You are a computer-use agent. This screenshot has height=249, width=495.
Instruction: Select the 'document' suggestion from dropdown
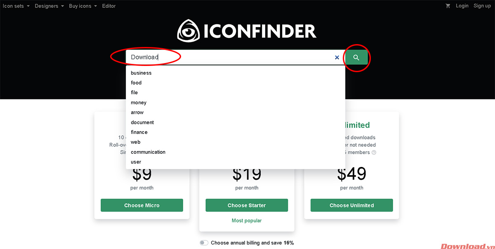point(142,122)
